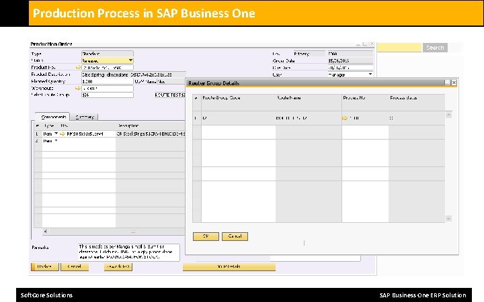Click the components grid horizontal scrollbar
Screen dimensions: 484x302
[x=114, y=231]
